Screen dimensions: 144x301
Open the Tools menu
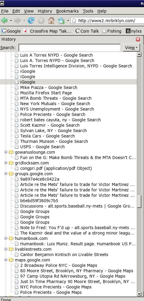pyautogui.click(x=88, y=11)
